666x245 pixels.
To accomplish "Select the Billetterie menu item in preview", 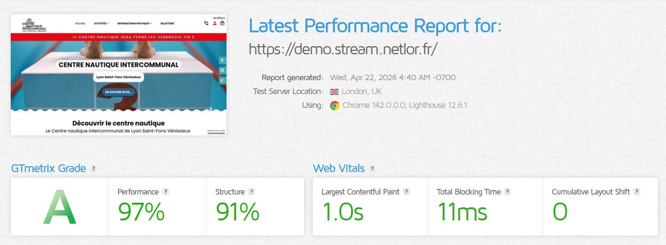I will (x=167, y=23).
